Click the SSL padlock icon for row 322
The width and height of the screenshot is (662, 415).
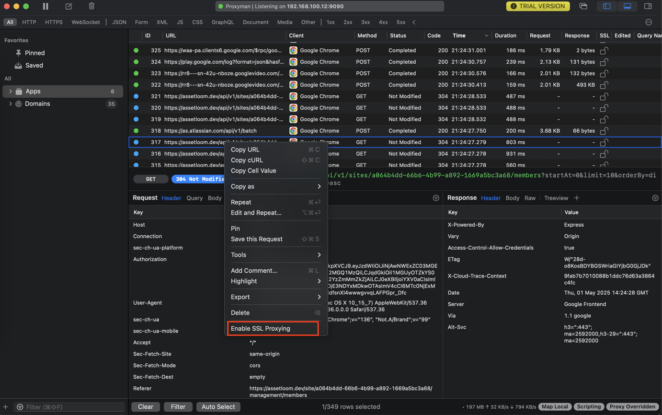(604, 85)
